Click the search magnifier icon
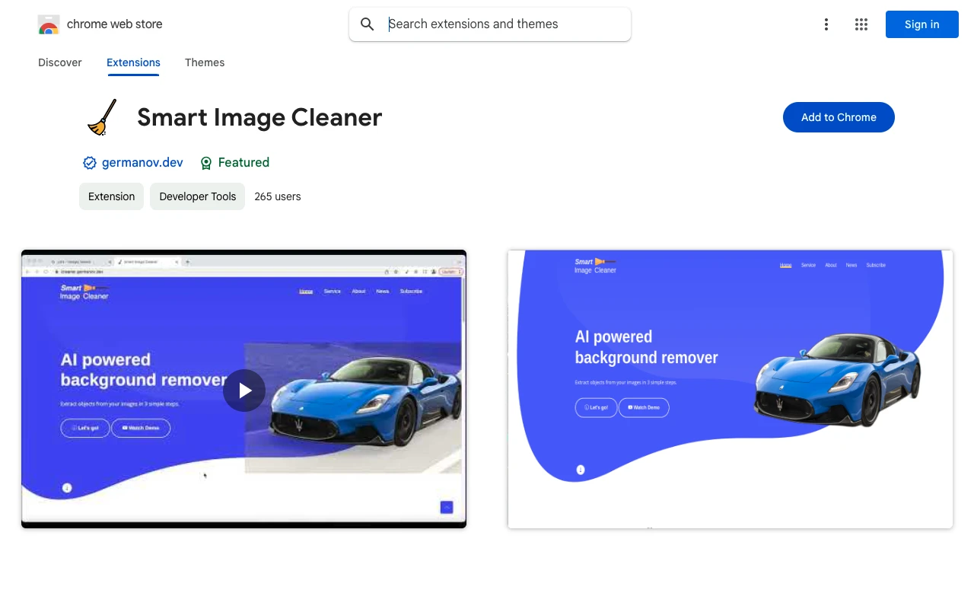This screenshot has height=609, width=974. pos(367,24)
